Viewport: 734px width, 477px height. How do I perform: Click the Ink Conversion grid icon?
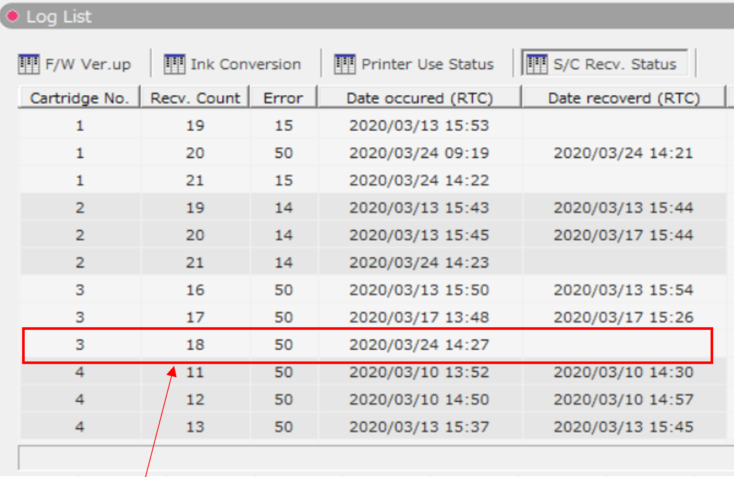[x=174, y=64]
